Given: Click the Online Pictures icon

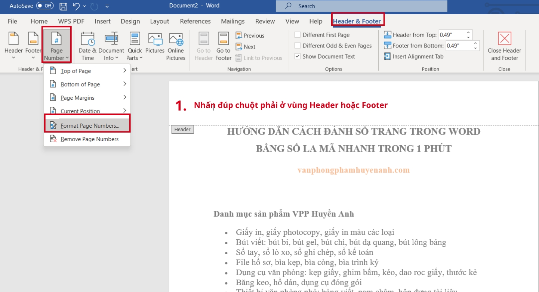Looking at the screenshot, I should [x=176, y=39].
